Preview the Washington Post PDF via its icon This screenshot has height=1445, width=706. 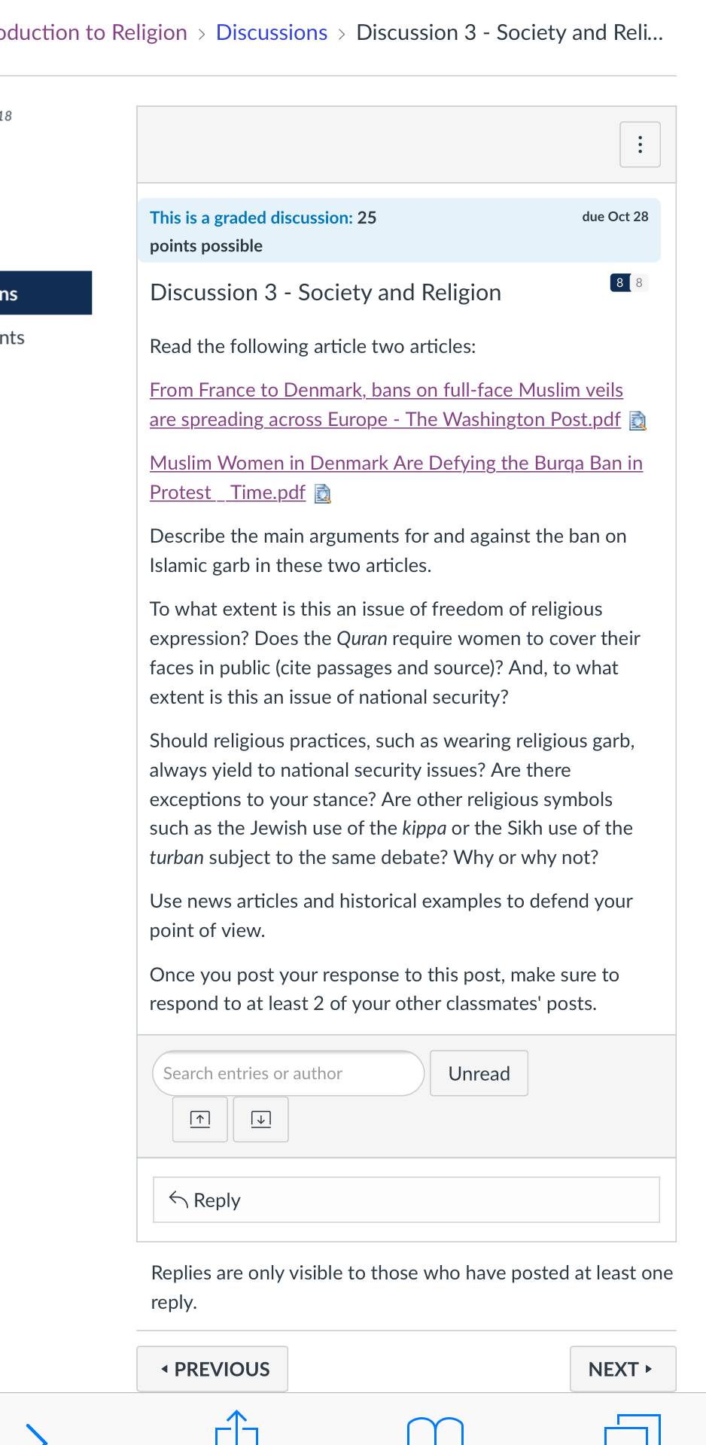(638, 421)
